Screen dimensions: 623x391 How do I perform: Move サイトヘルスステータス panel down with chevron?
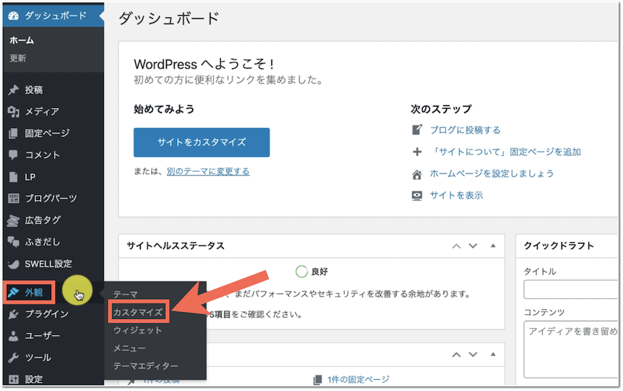tap(473, 246)
